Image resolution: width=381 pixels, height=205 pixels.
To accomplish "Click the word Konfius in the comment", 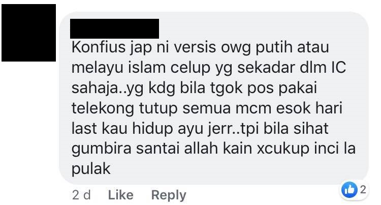I will pyautogui.click(x=99, y=47).
